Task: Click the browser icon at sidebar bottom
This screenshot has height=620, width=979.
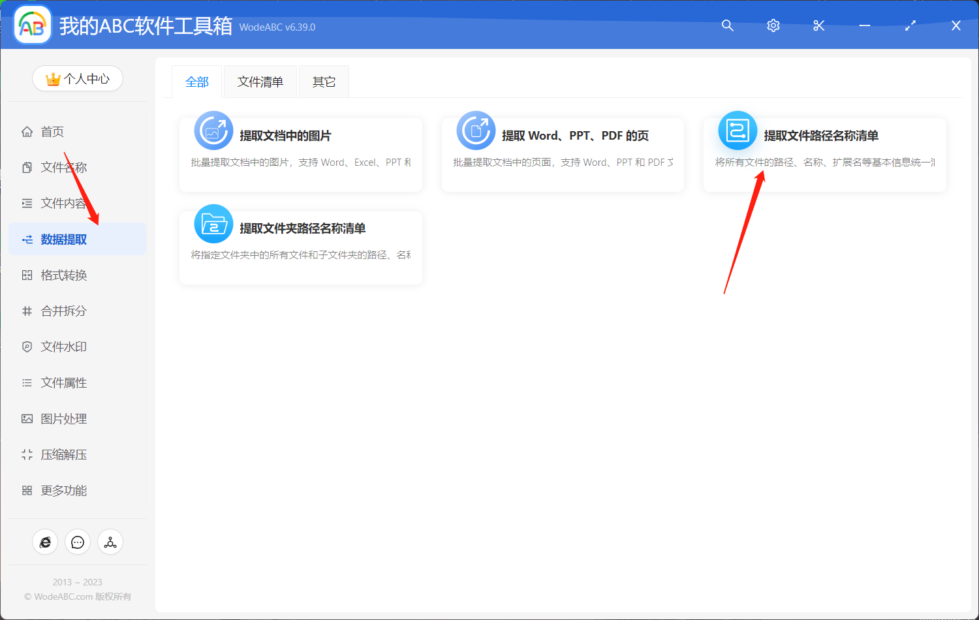Action: 45,542
